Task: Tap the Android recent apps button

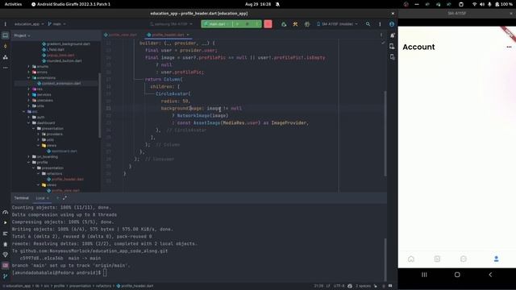Action: click(424, 275)
